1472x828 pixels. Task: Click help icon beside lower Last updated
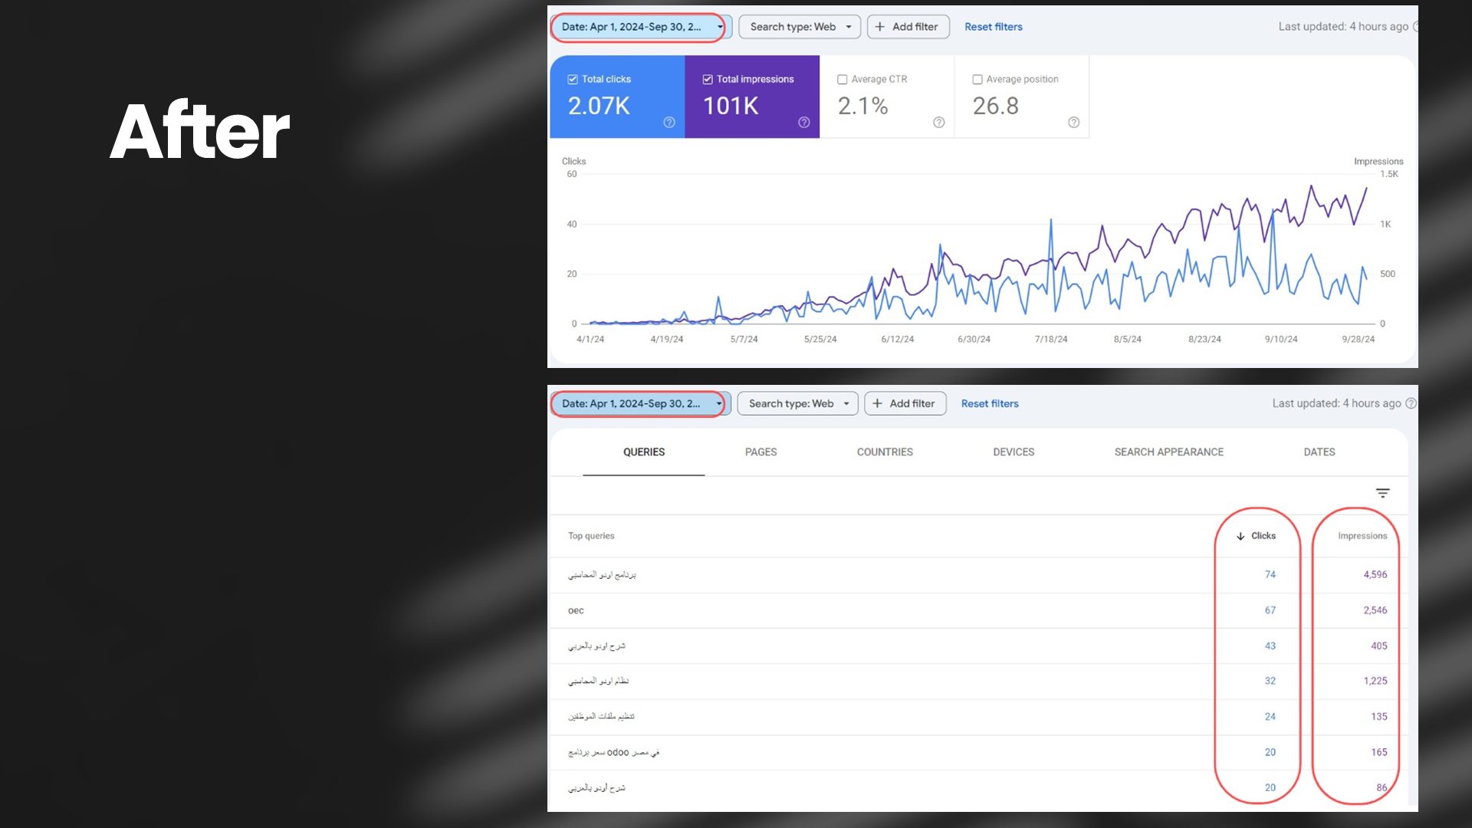(x=1411, y=403)
